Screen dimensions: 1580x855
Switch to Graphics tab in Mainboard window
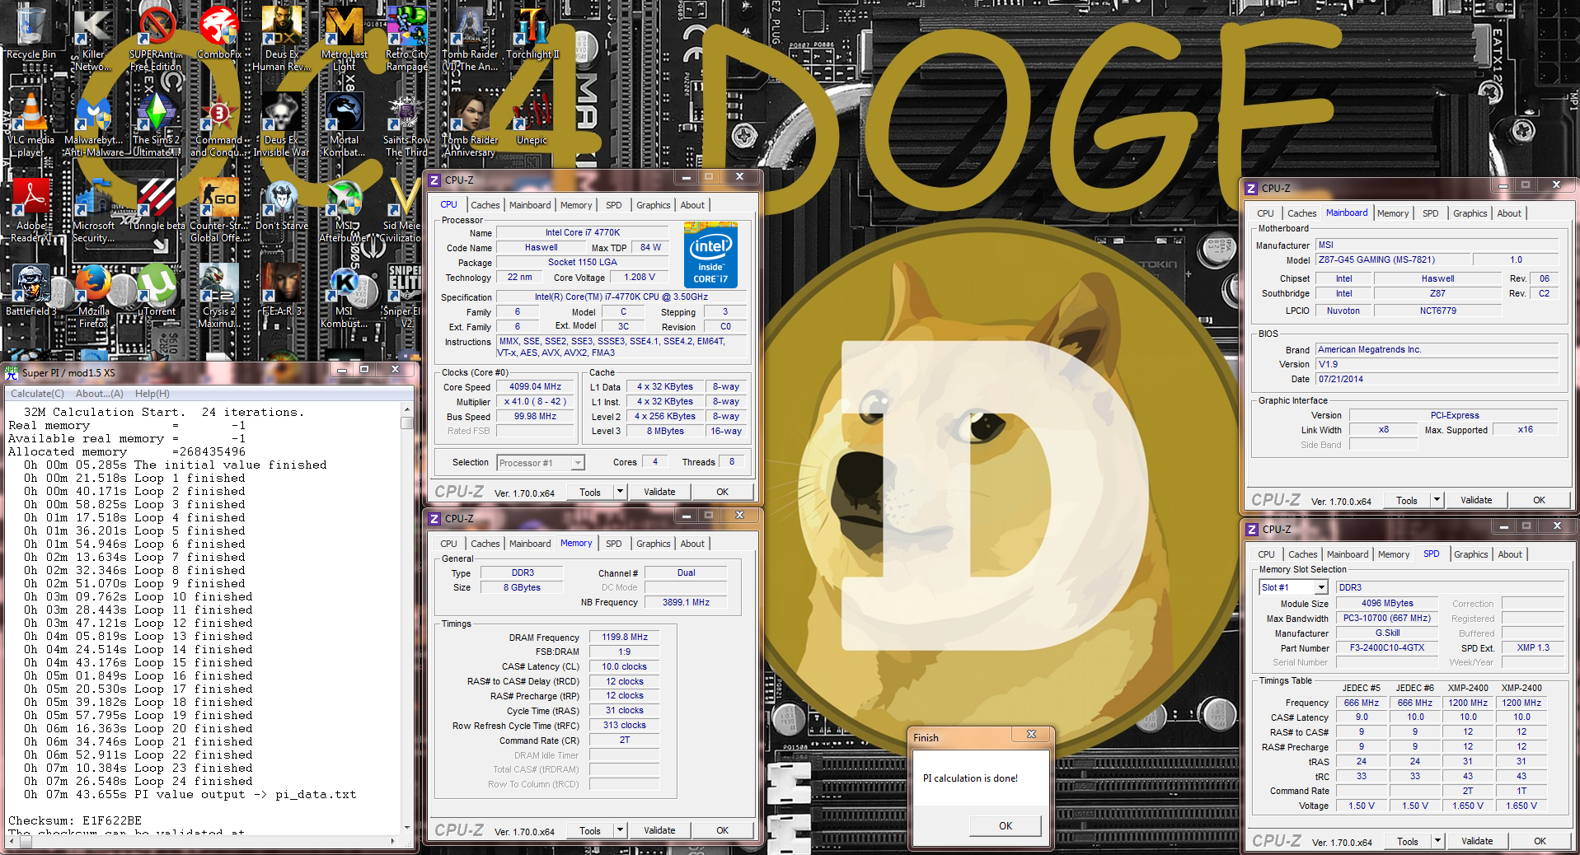(1470, 213)
